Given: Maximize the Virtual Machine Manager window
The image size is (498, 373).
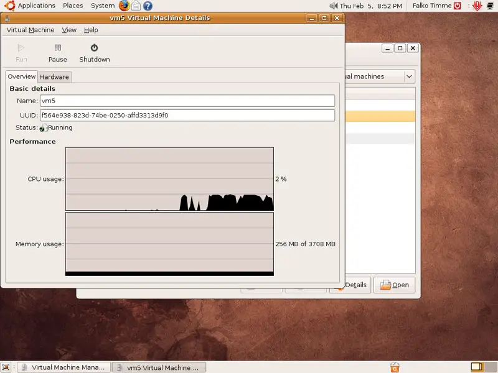Looking at the screenshot, I should click(x=400, y=48).
